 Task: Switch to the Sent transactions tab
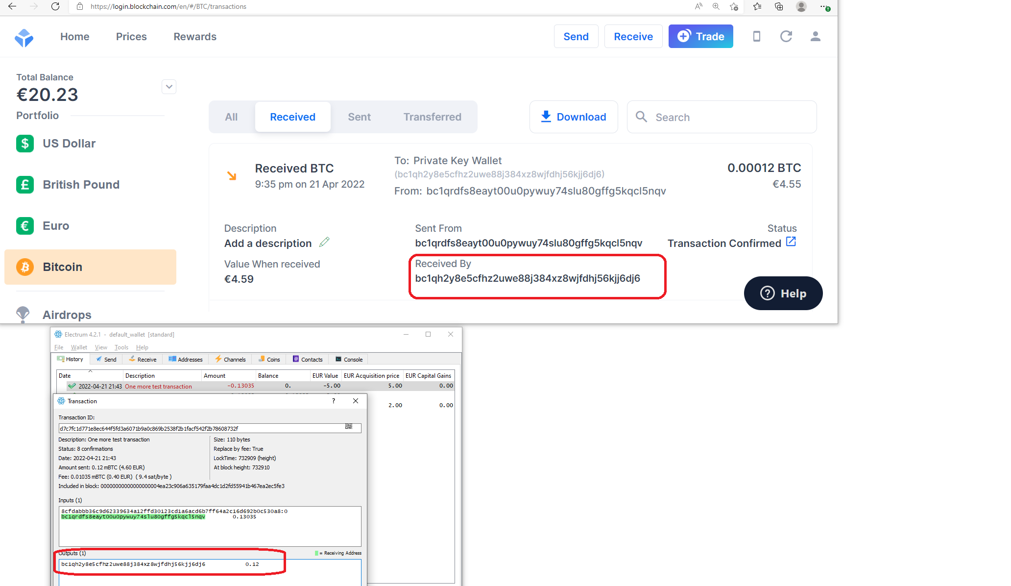359,117
